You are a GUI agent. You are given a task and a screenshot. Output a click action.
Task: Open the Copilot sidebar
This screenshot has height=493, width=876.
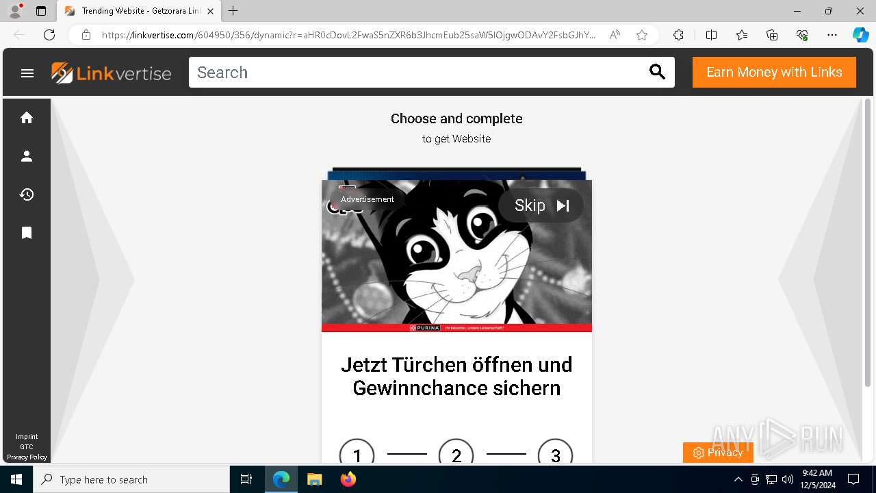click(860, 35)
